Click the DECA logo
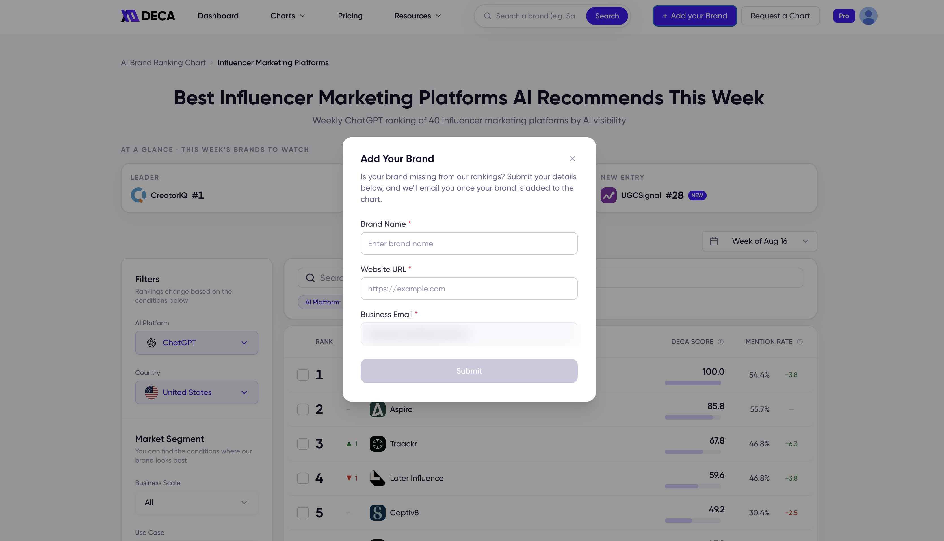Screen dimensions: 944x541 [x=148, y=16]
